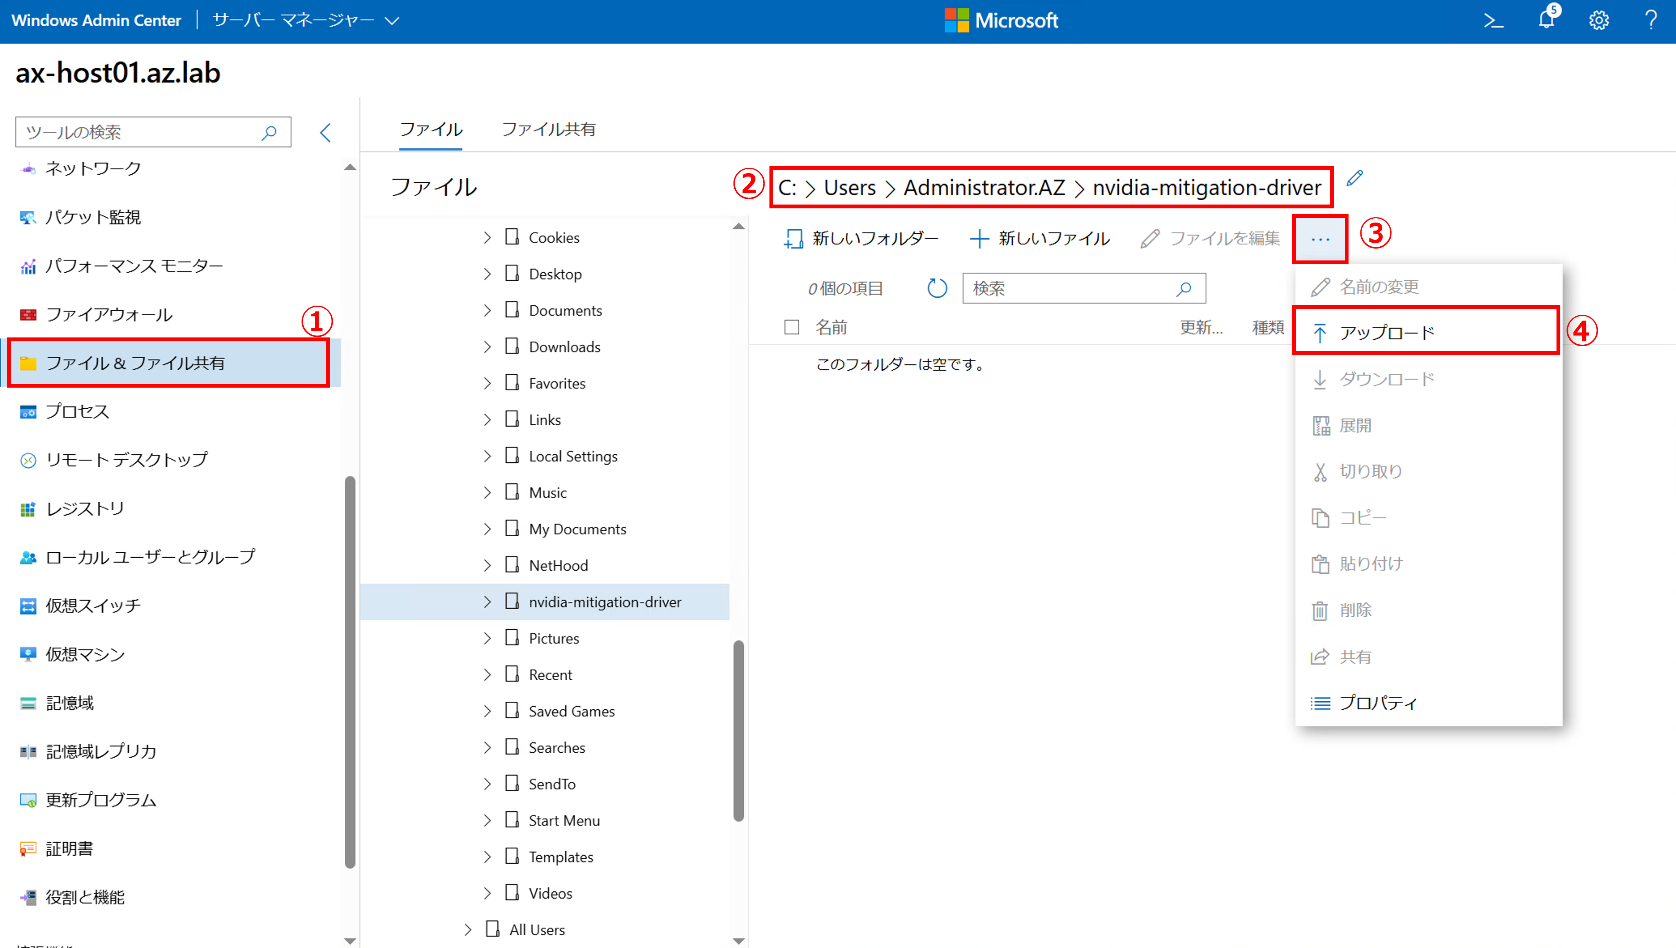Select the NetHood folder
This screenshot has width=1676, height=948.
coord(558,566)
